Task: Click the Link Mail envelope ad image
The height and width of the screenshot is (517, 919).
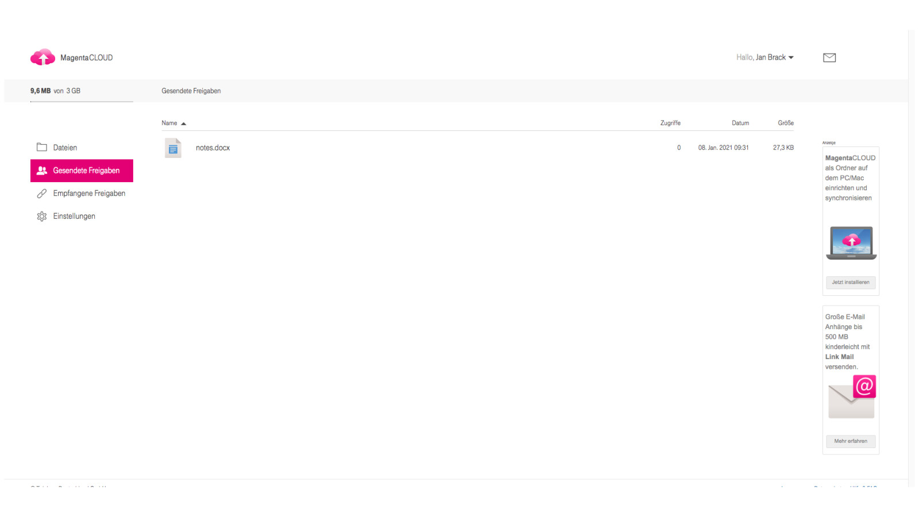Action: pos(852,397)
